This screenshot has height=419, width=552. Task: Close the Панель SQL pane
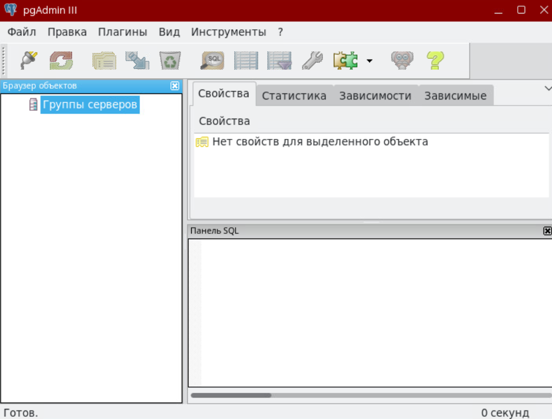click(547, 231)
